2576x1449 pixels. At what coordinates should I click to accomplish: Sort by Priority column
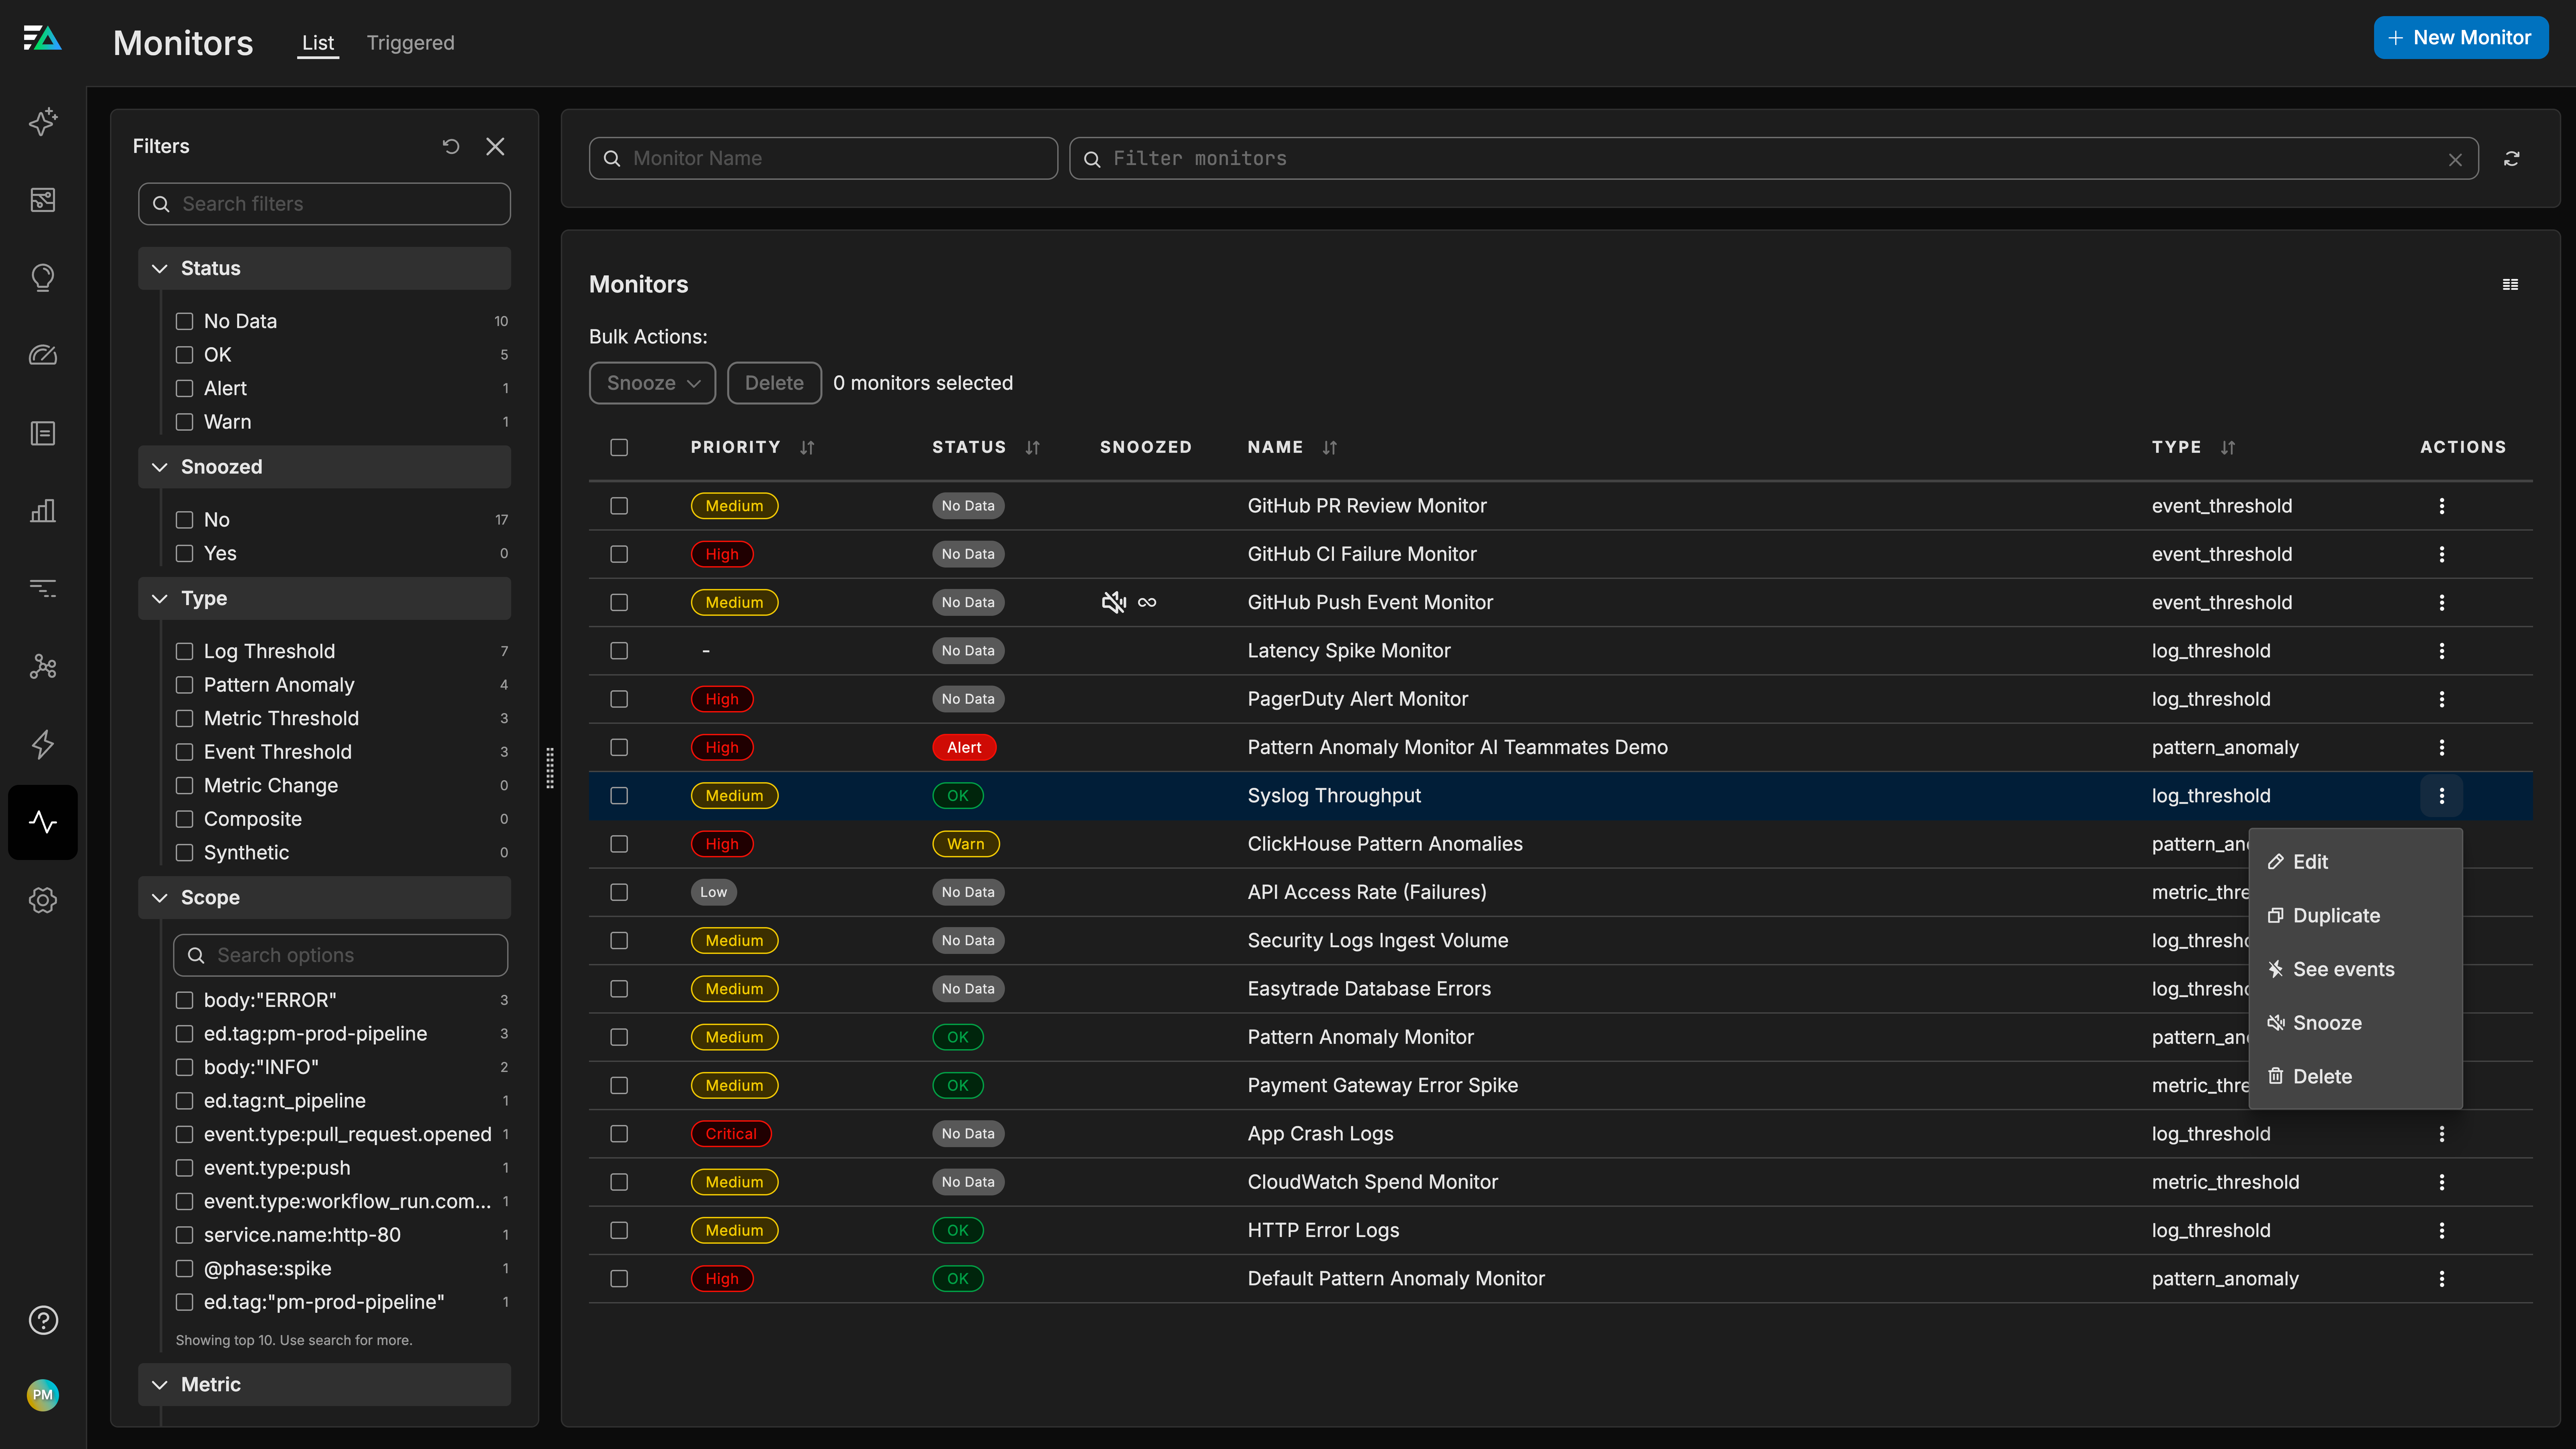click(x=807, y=448)
